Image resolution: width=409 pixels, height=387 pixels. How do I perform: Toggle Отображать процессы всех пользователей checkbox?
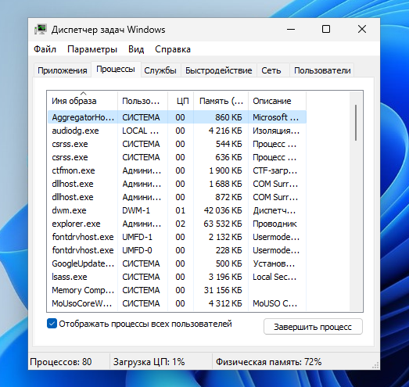click(52, 324)
